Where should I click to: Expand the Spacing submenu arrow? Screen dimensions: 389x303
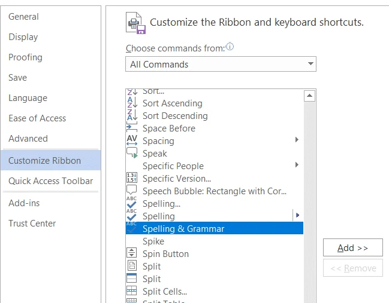297,140
